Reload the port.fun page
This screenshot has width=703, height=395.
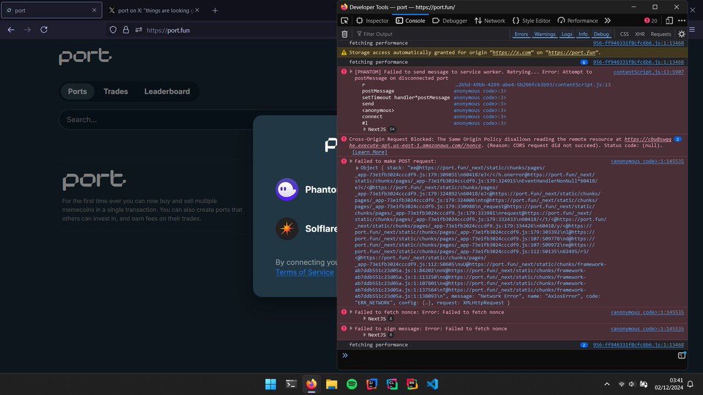44,30
